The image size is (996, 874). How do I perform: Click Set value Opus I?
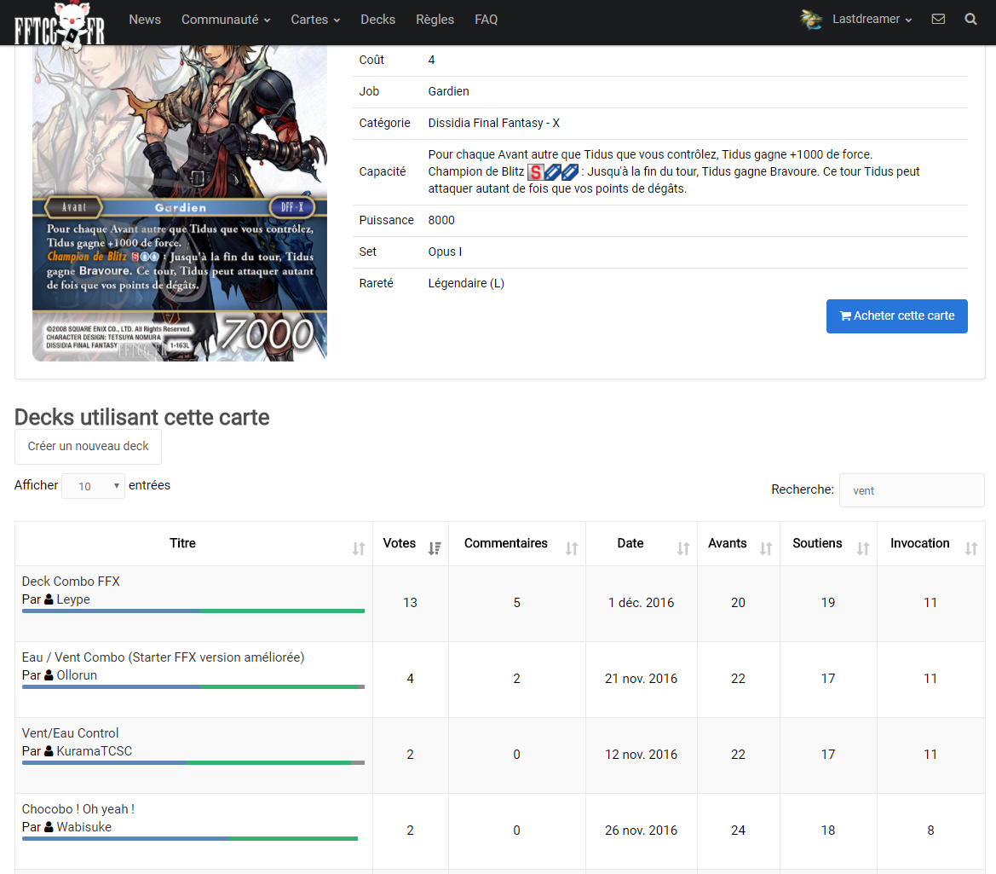coord(445,252)
